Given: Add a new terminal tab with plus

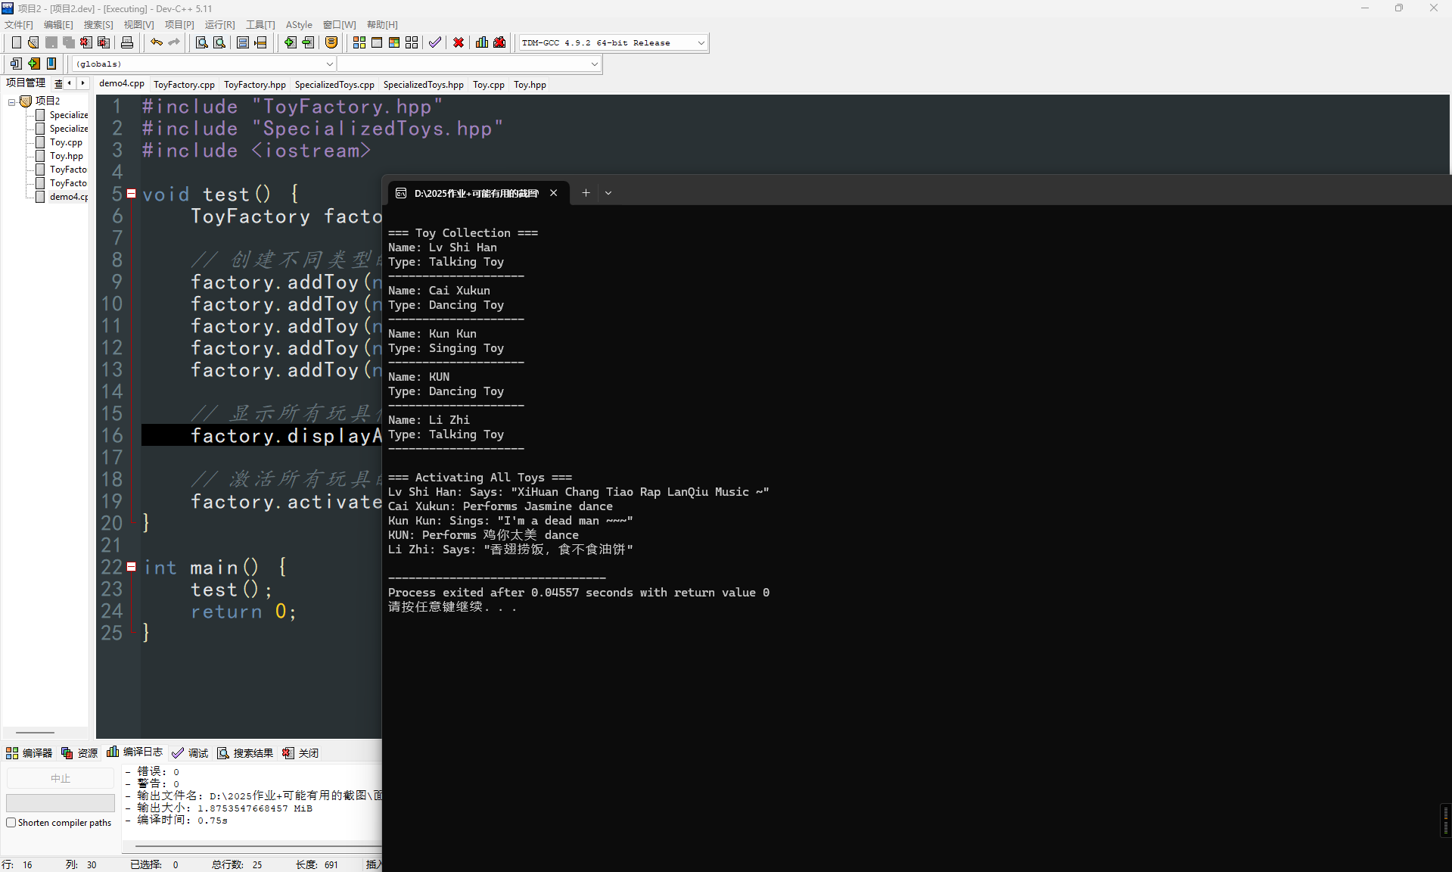Looking at the screenshot, I should pyautogui.click(x=586, y=193).
